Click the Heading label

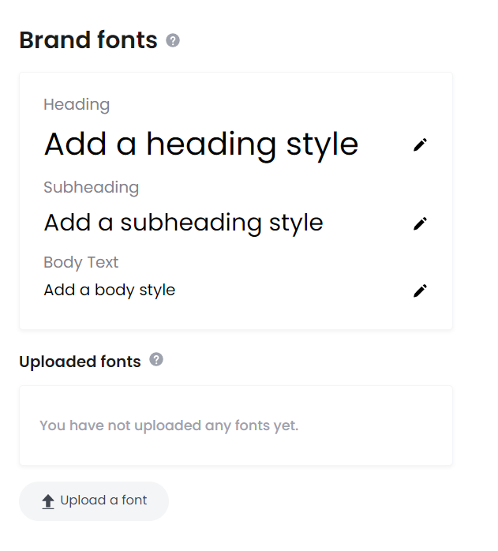(77, 105)
